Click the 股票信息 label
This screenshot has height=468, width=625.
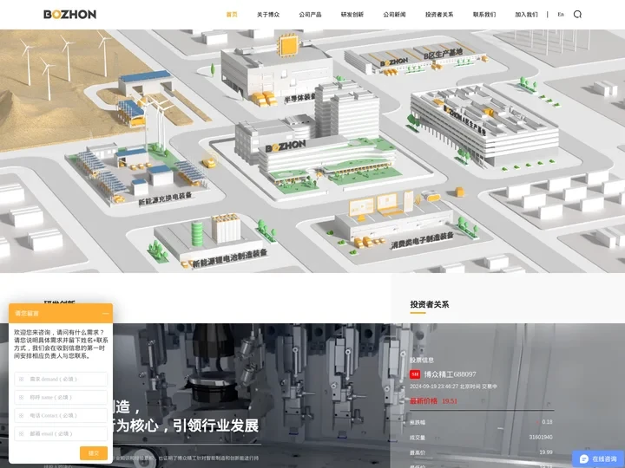(422, 361)
